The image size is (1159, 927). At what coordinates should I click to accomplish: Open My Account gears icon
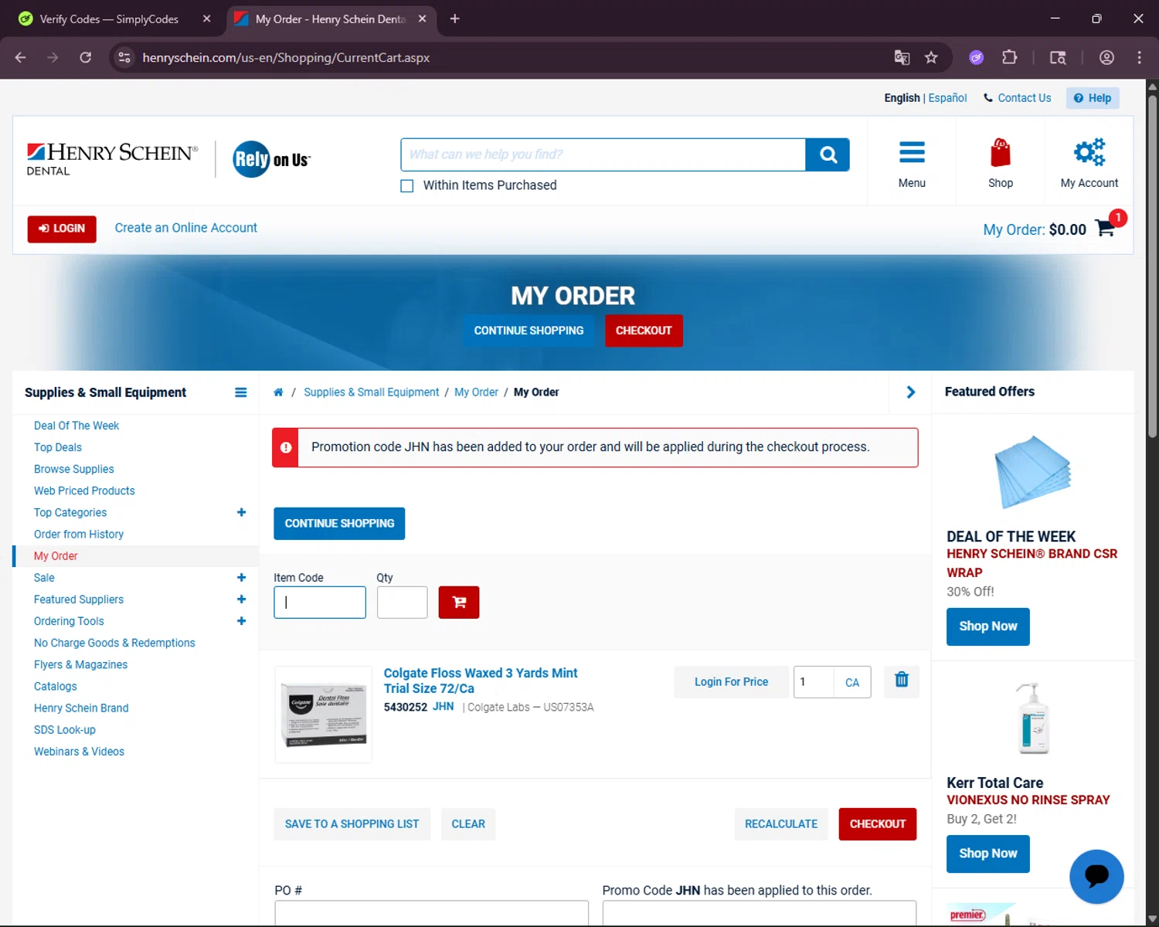click(1089, 152)
